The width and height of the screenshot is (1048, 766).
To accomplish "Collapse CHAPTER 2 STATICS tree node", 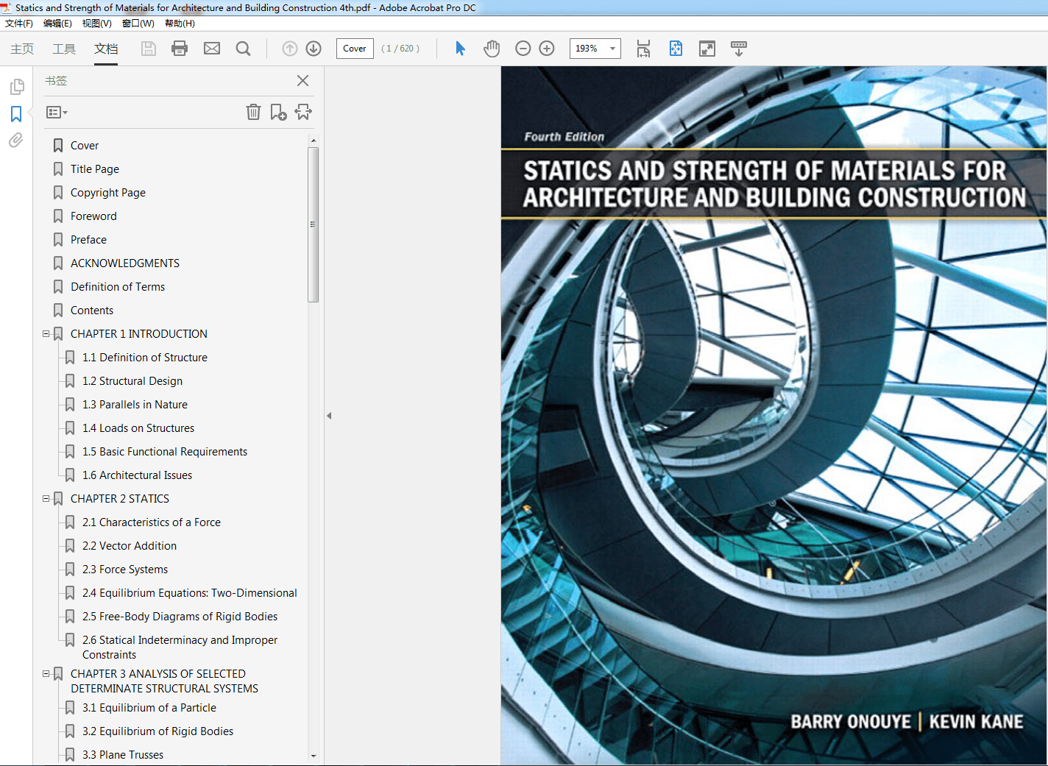I will tap(46, 498).
